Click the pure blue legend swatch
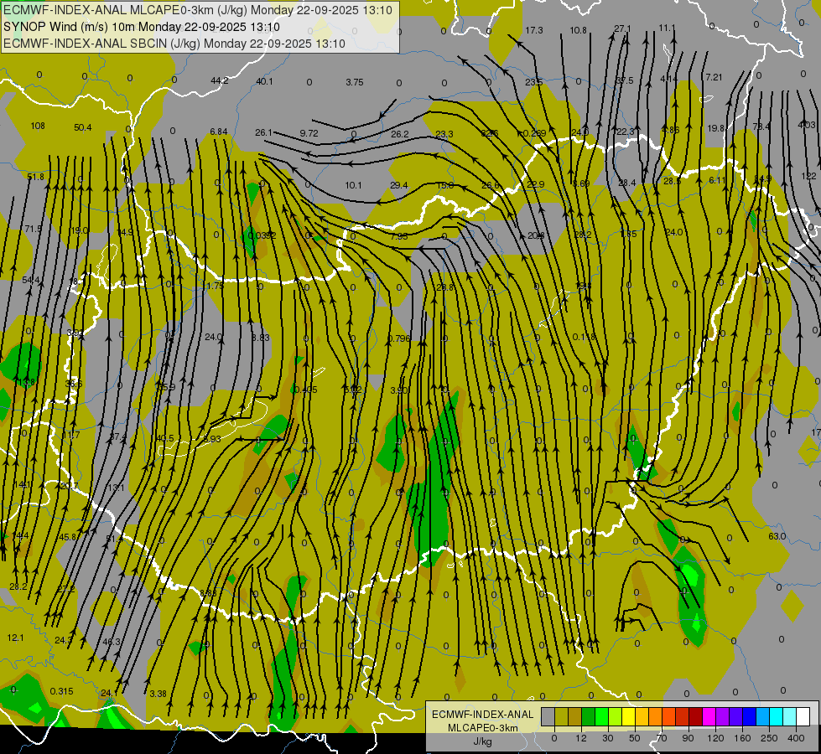This screenshot has width=821, height=754. 750,716
